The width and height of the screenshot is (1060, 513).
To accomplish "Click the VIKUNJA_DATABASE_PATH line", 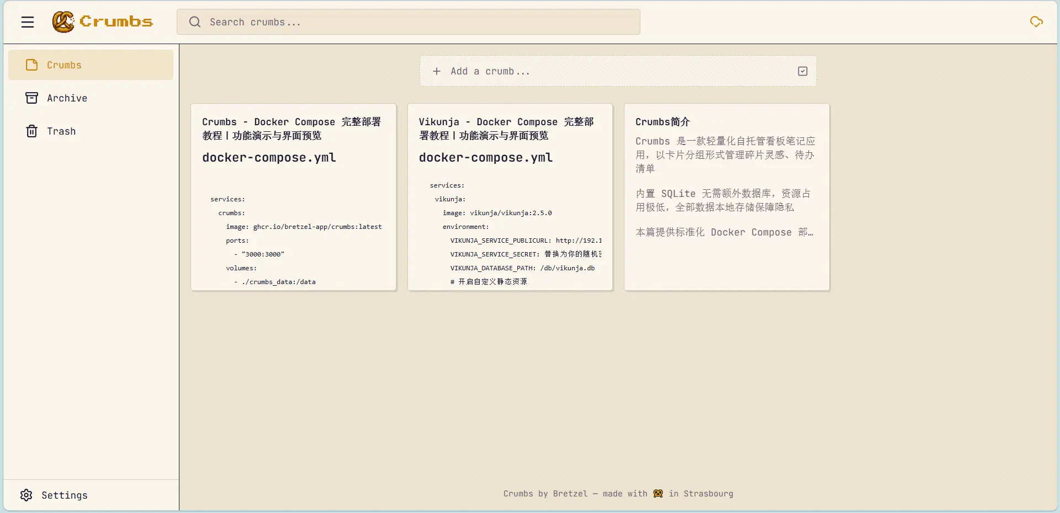I will pos(522,268).
